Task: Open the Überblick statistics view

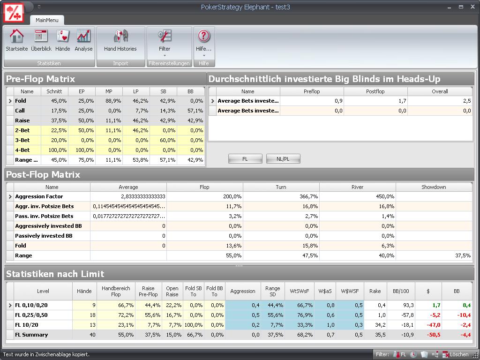Action: 41,40
